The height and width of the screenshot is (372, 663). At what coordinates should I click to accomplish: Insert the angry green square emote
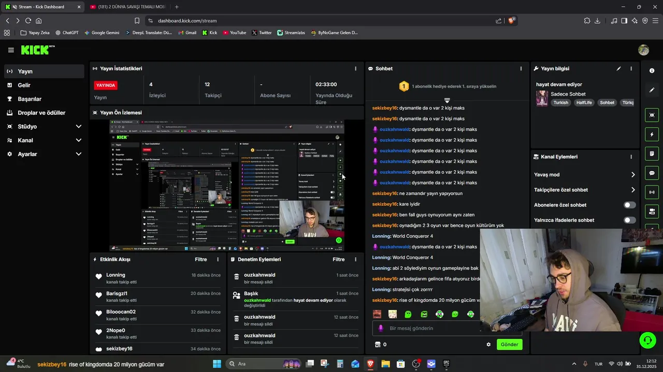[x=424, y=314]
